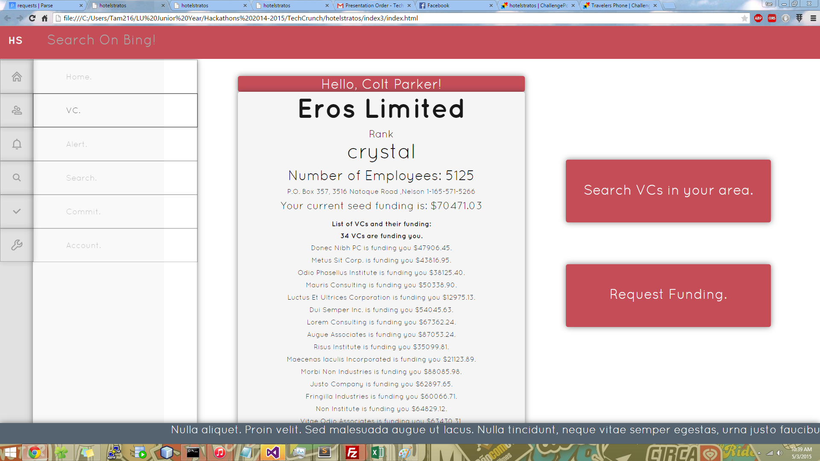Image resolution: width=820 pixels, height=461 pixels.
Task: Click the Request Funding button
Action: [668, 295]
